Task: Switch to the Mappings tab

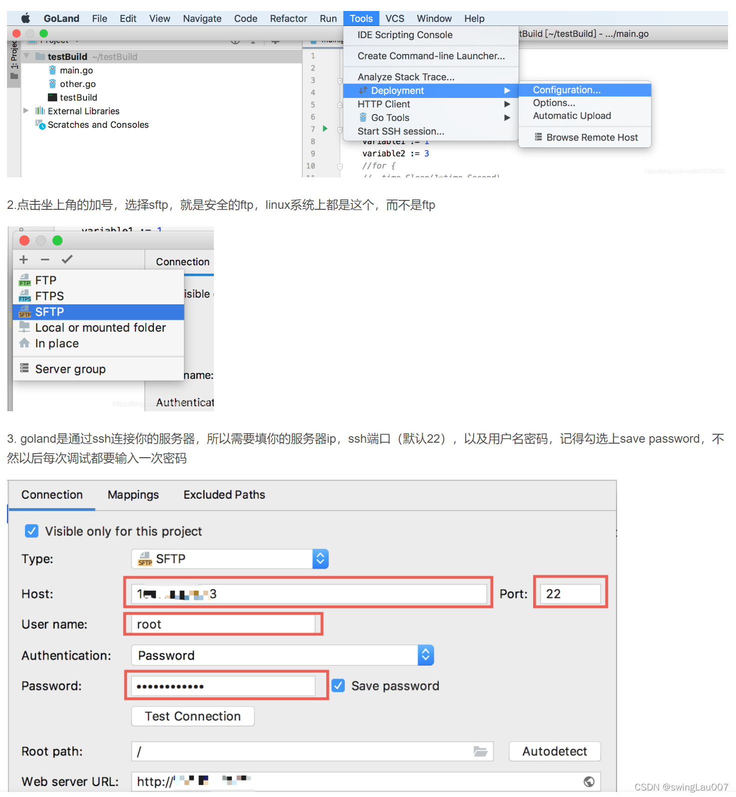Action: point(133,495)
